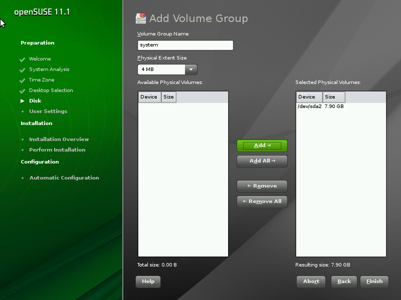Open the Help button

[148, 281]
